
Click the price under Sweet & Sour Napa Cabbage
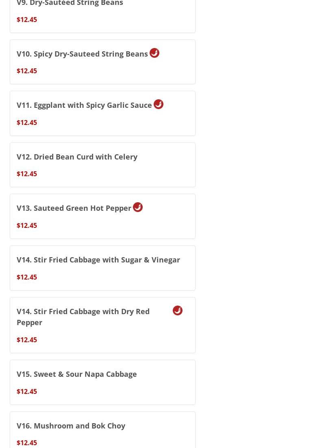[27, 391]
